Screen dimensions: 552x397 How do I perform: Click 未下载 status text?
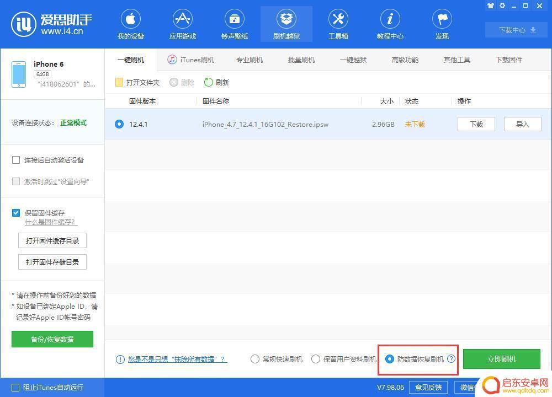pyautogui.click(x=415, y=125)
